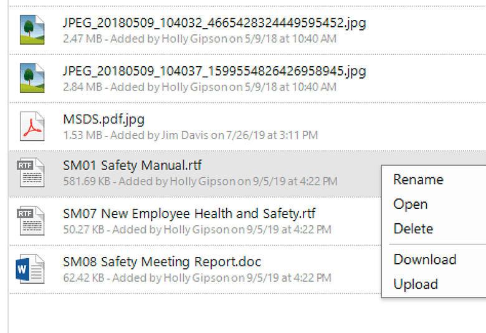Click the PDF icon beside MSDS.pdf.jpg

click(x=32, y=127)
